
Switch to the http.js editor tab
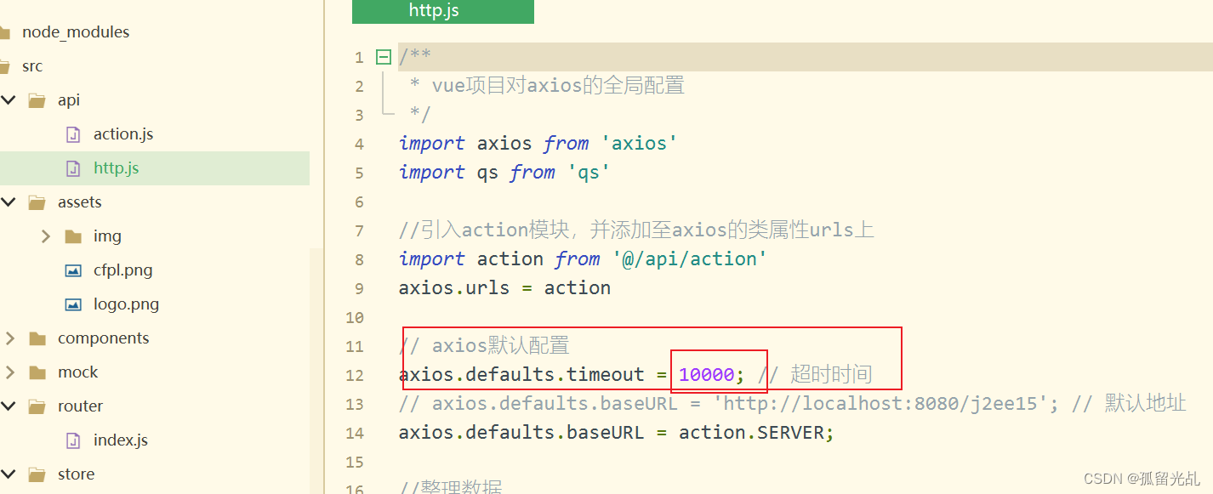tap(443, 11)
